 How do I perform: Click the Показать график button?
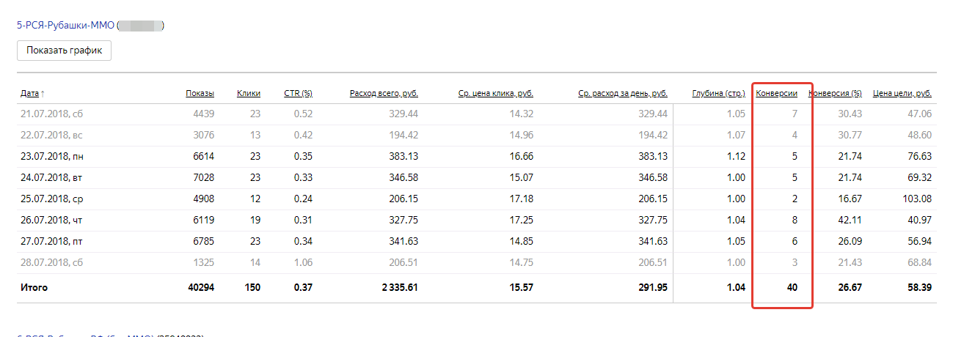coord(64,51)
